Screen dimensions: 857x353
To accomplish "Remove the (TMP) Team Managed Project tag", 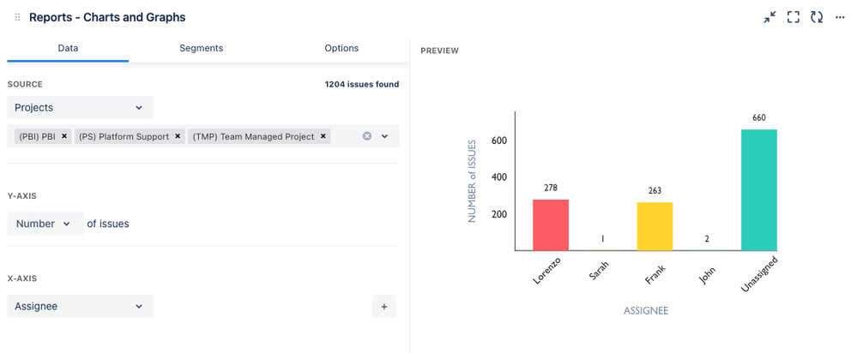I will point(323,136).
